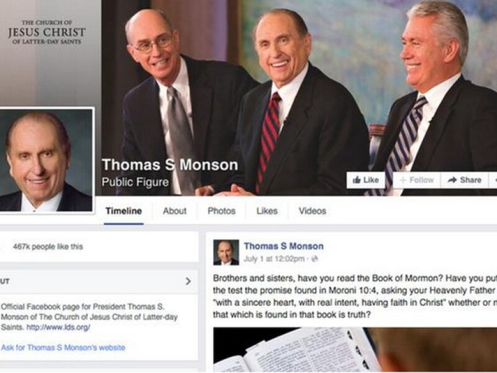The width and height of the screenshot is (497, 373).
Task: Click the 467k people like this count
Action: pyautogui.click(x=48, y=247)
